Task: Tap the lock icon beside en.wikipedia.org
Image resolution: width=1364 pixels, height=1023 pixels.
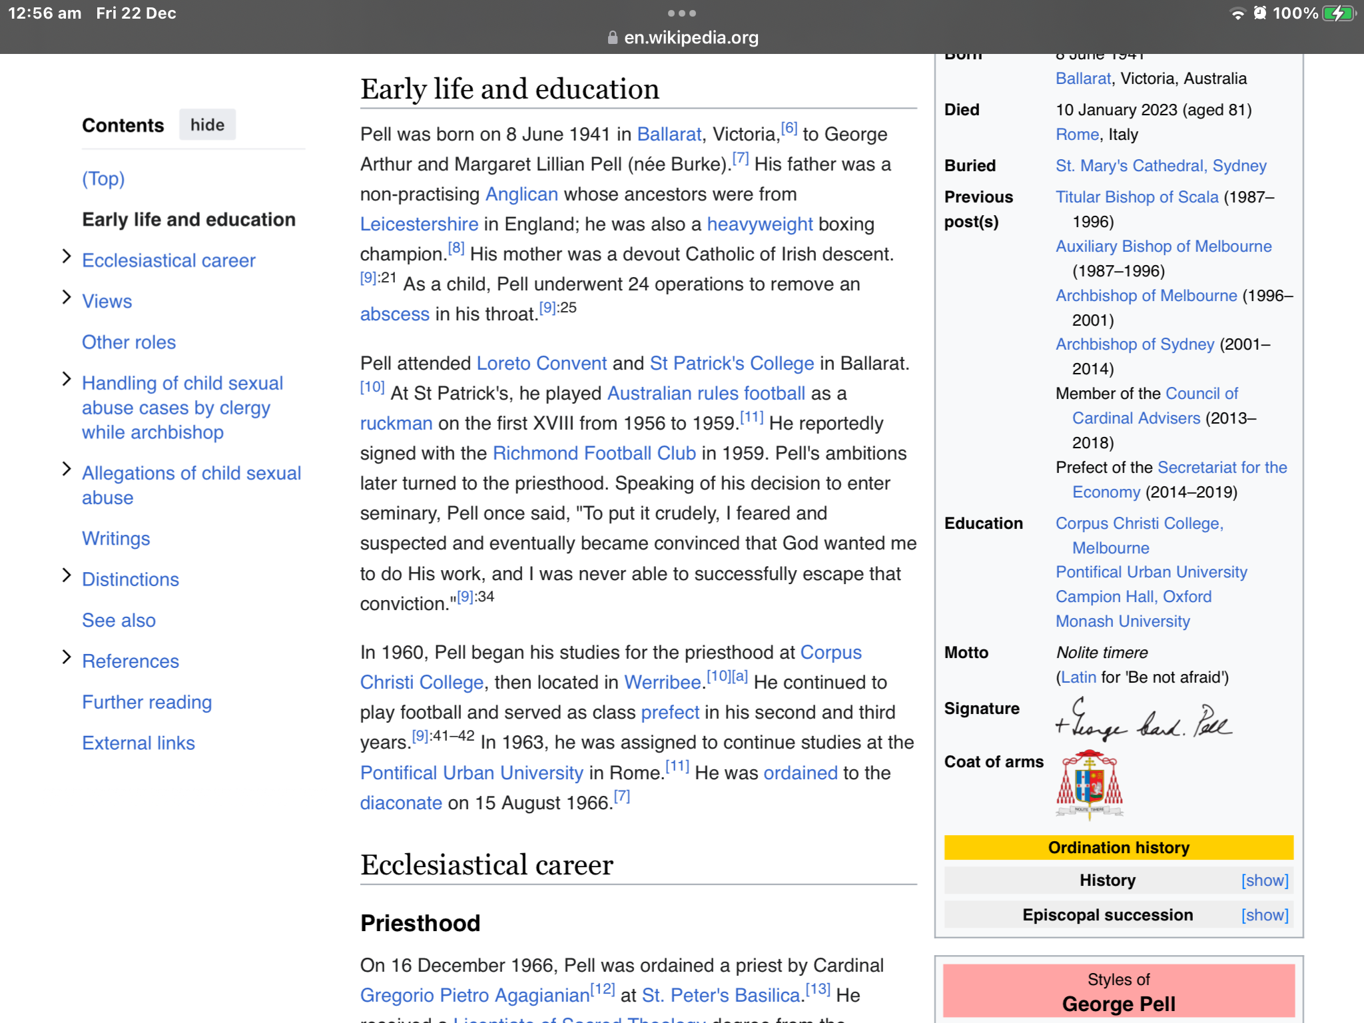Action: coord(612,38)
